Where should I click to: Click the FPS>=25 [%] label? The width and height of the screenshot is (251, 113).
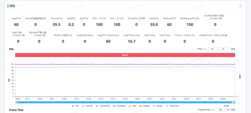point(117,18)
